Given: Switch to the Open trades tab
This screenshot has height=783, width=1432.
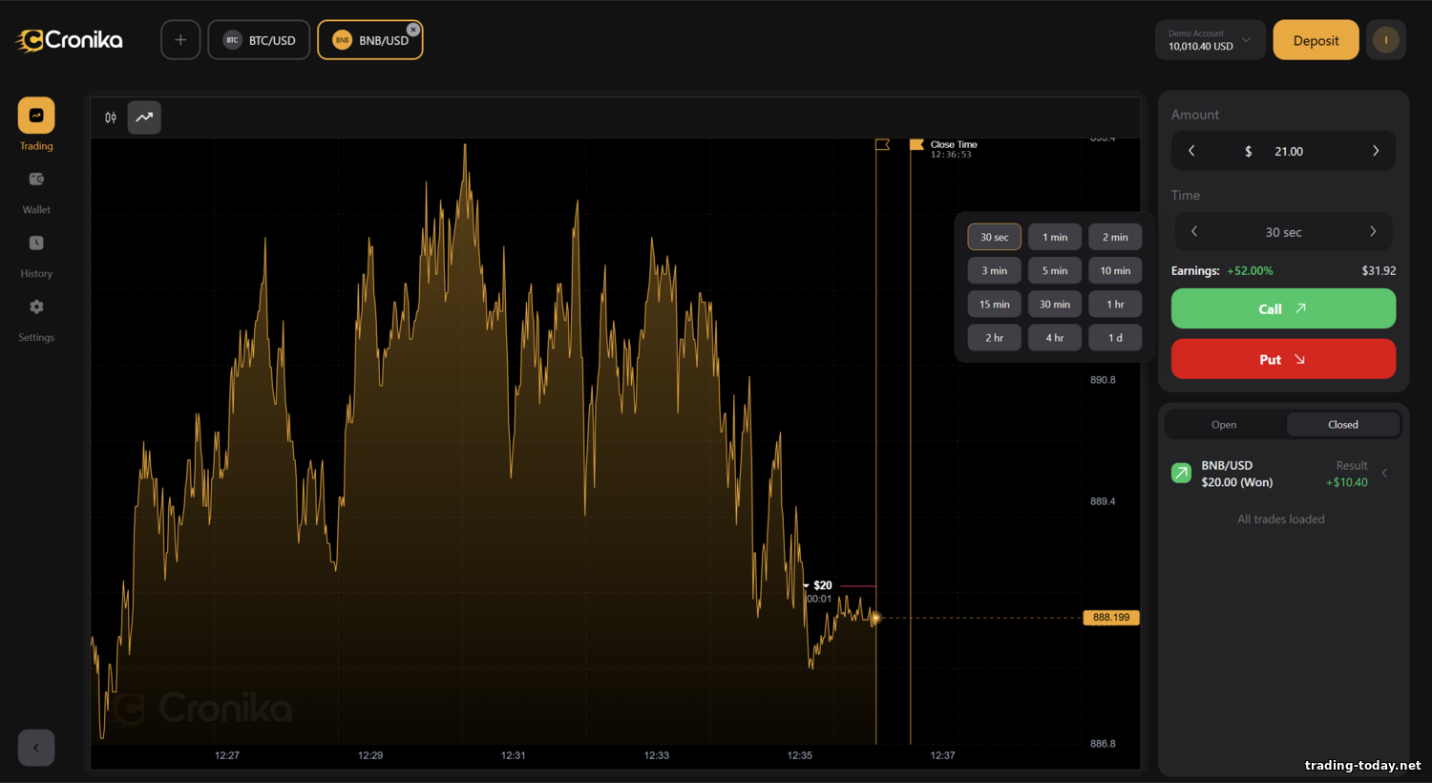Looking at the screenshot, I should pos(1223,424).
